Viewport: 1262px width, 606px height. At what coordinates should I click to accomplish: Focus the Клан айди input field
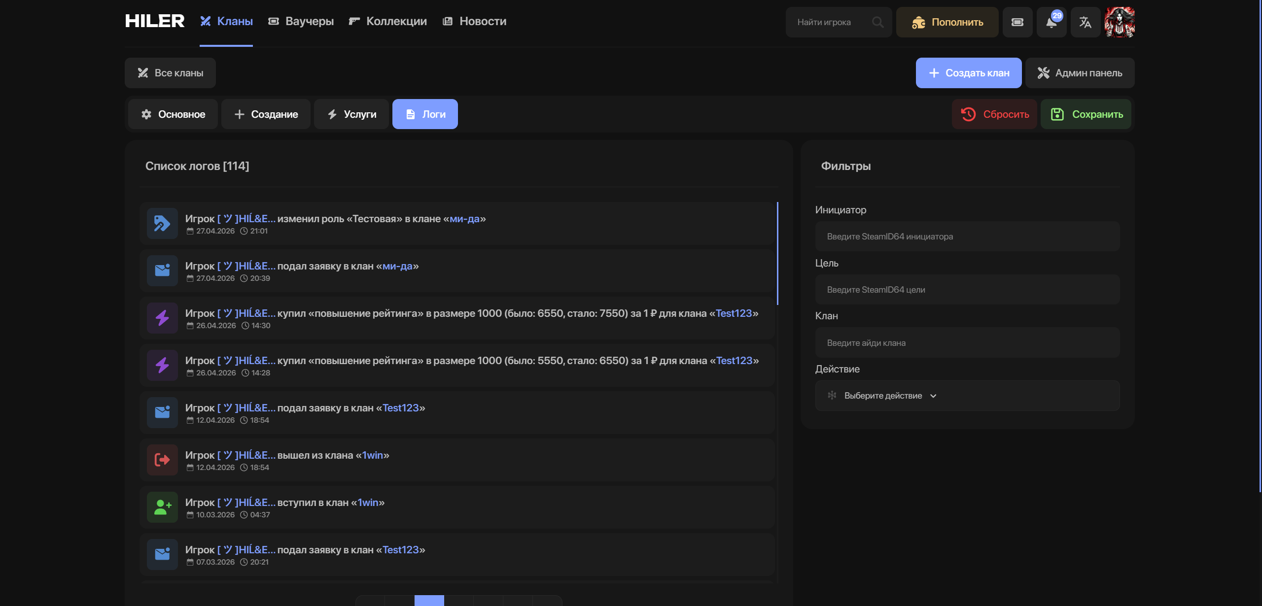coord(967,343)
